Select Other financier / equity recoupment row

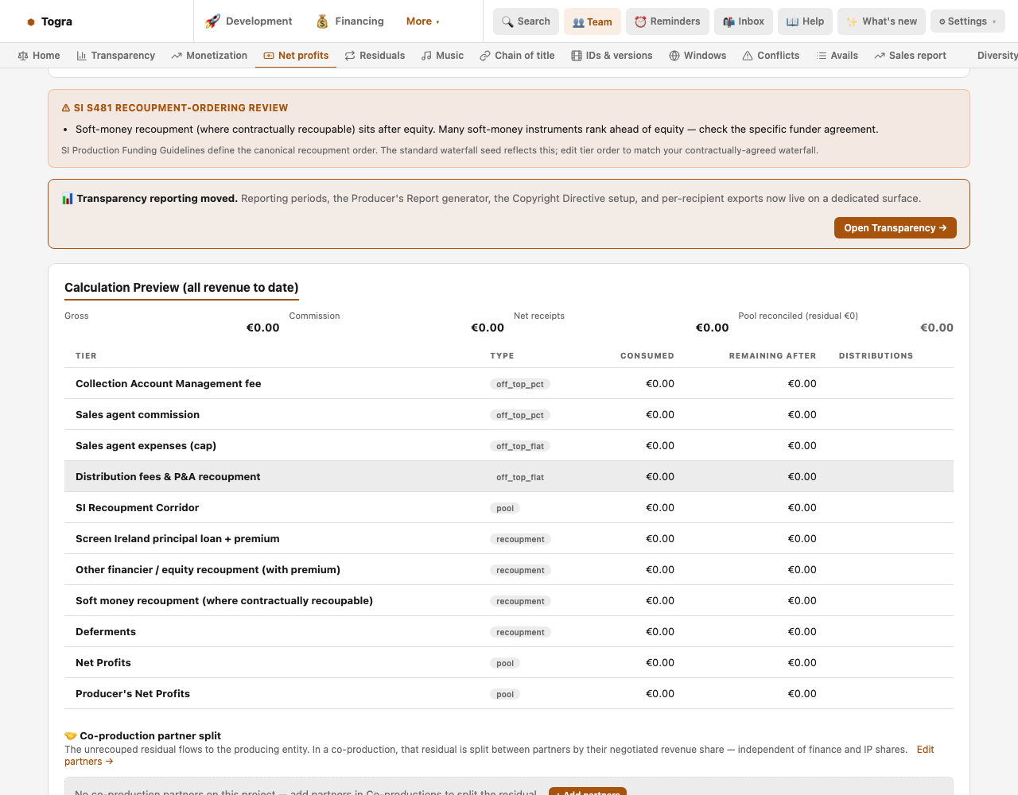coord(509,570)
